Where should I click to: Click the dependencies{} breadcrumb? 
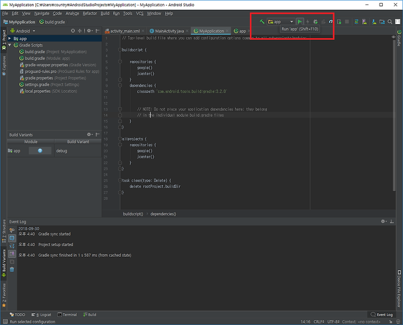pos(163,214)
